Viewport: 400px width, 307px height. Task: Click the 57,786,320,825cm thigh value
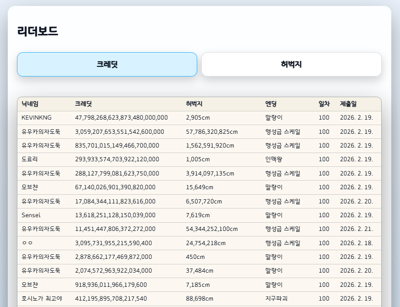coord(212,132)
